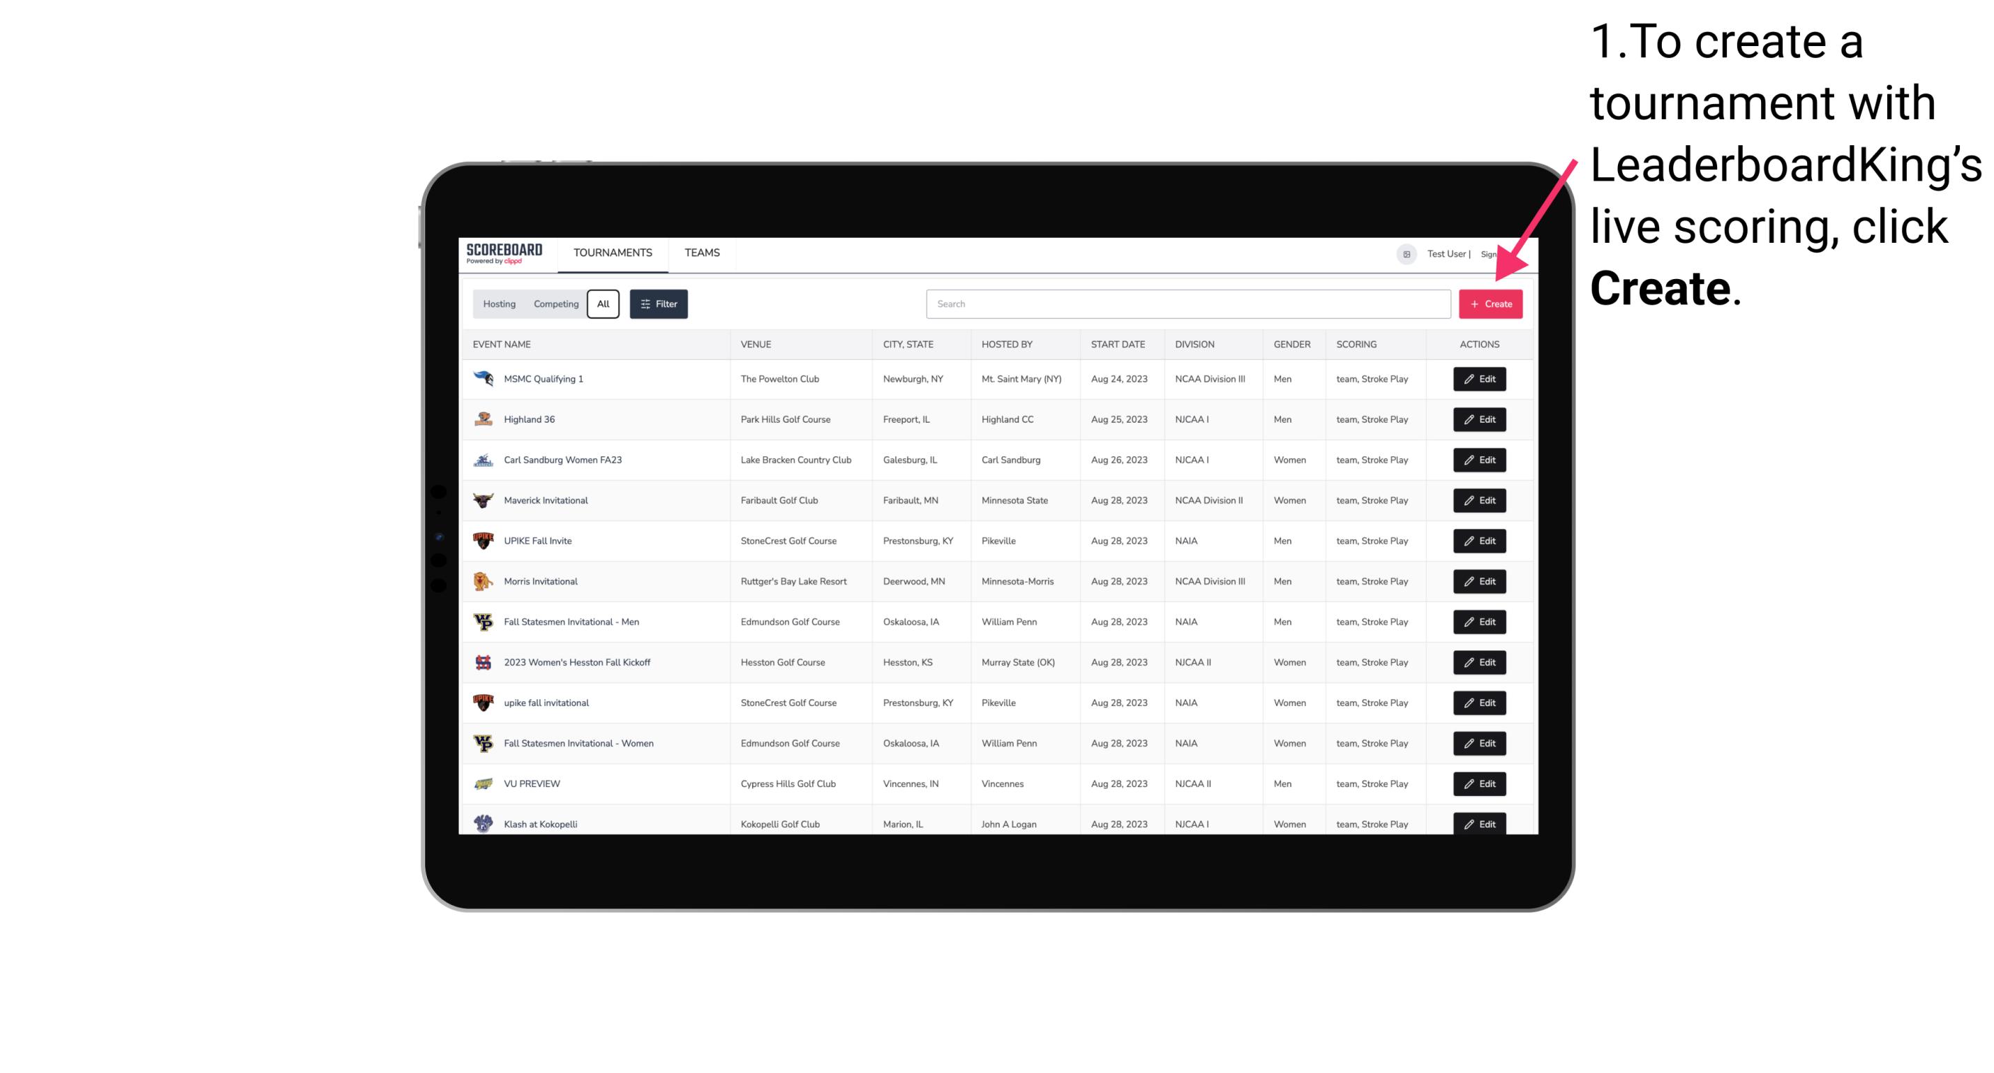
Task: Select the Hosting filter tab
Action: 498,304
